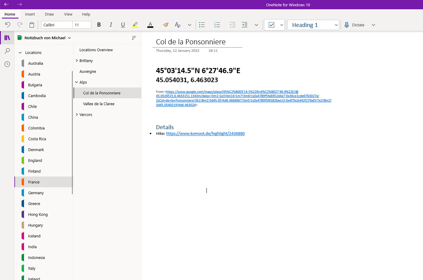Collapse the Alps page group
The height and width of the screenshot is (280, 423).
(77, 82)
